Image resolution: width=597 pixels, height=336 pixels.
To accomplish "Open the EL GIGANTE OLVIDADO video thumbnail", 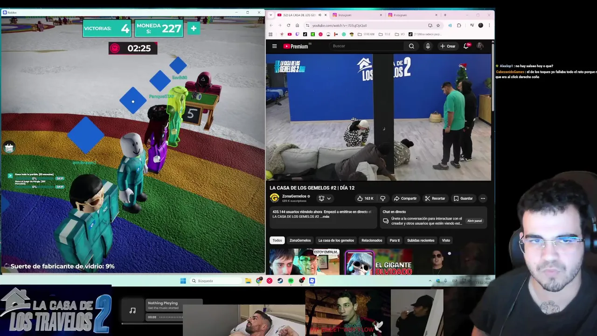I will coord(379,262).
